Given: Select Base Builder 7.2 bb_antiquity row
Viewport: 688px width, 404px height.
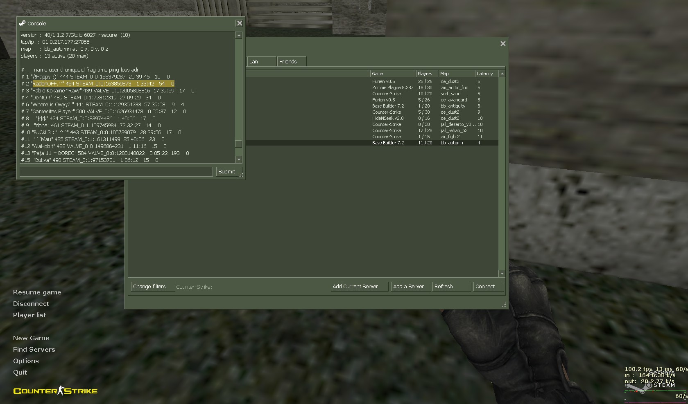Looking at the screenshot, I should (372, 106).
